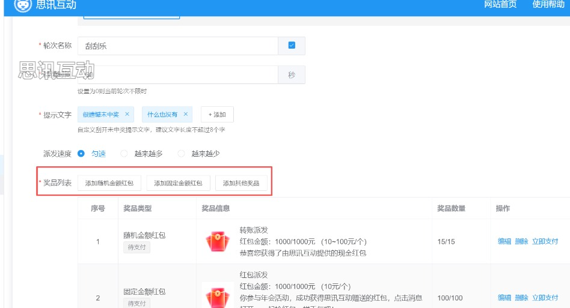This screenshot has width=570, height=308.
Task: Open 网站首页 in the top navigation
Action: click(500, 5)
